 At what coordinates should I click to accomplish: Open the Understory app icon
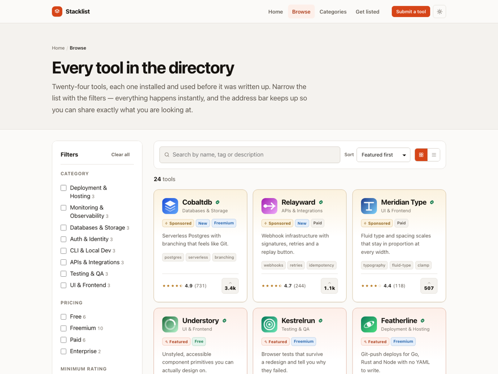[x=170, y=325]
